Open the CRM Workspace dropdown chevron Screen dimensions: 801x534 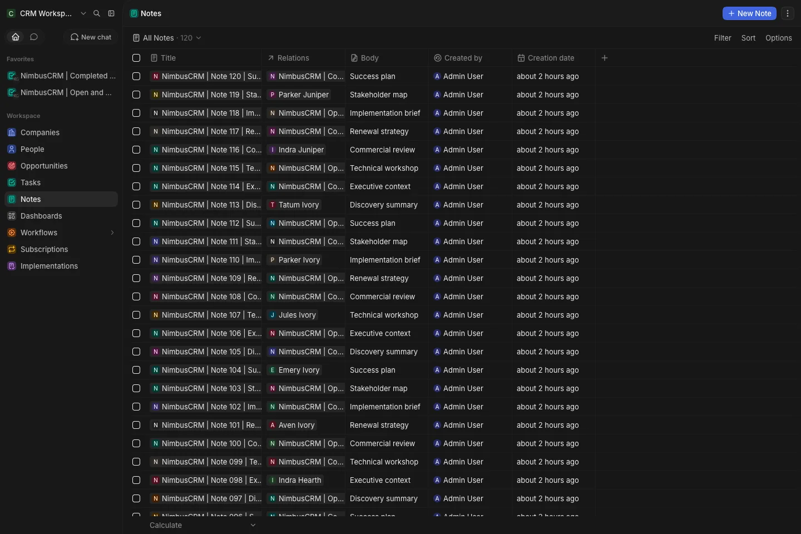point(83,13)
